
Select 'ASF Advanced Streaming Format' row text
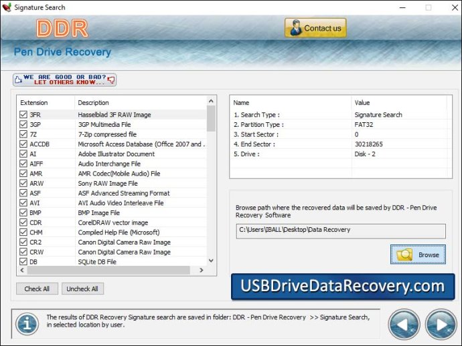click(124, 193)
